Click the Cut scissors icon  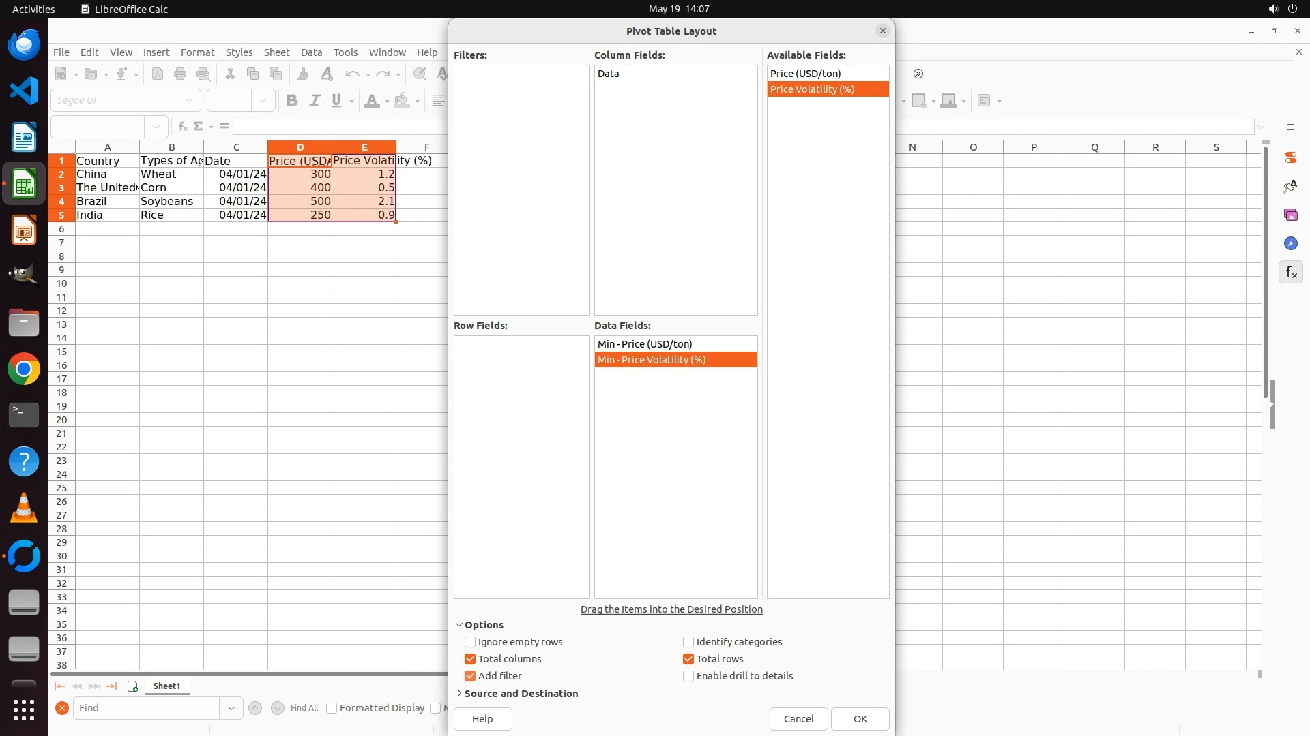point(230,74)
